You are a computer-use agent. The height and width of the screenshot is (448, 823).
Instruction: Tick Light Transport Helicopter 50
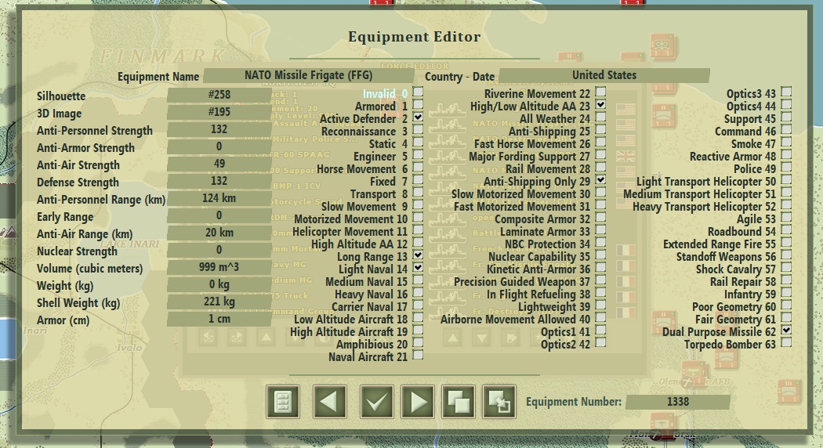coord(786,179)
